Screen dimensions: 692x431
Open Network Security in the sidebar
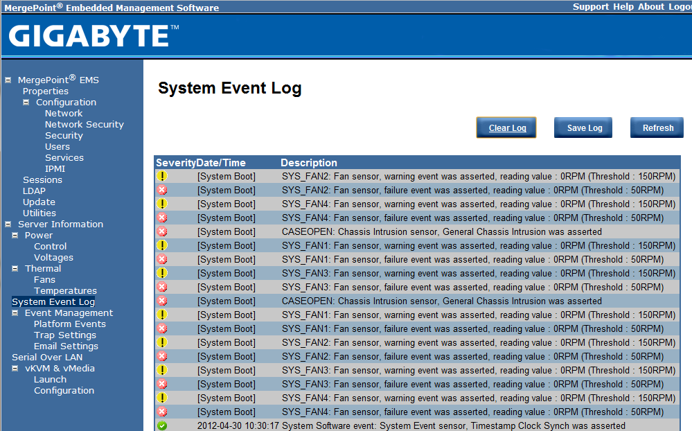84,124
